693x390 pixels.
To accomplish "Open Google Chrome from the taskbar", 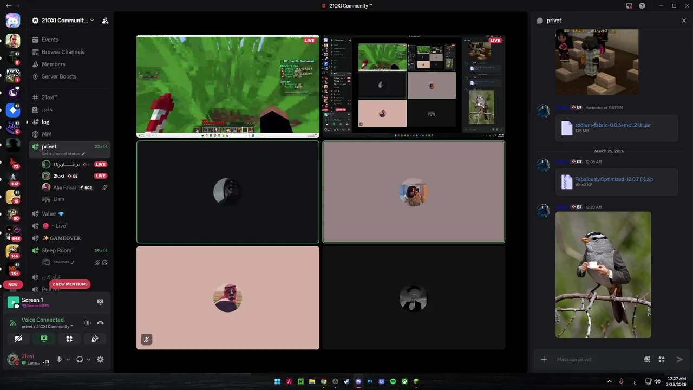I will click(324, 381).
